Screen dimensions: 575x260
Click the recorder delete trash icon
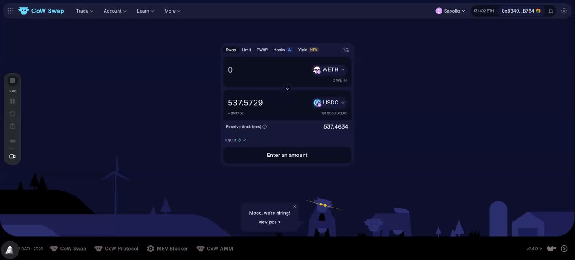click(13, 126)
